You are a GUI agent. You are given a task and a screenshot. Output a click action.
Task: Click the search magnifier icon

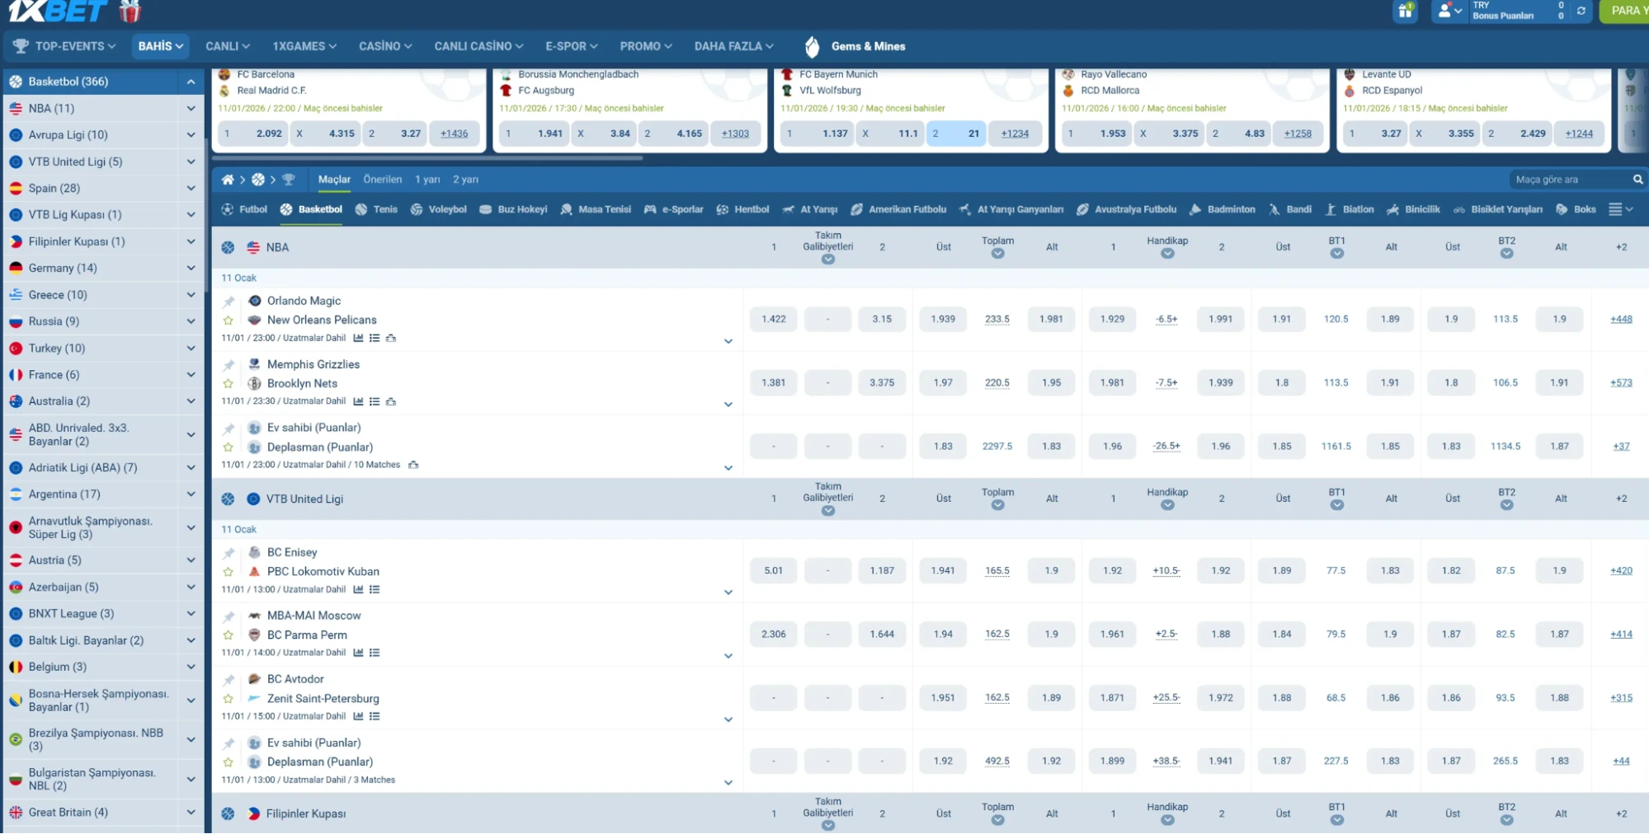tap(1637, 180)
